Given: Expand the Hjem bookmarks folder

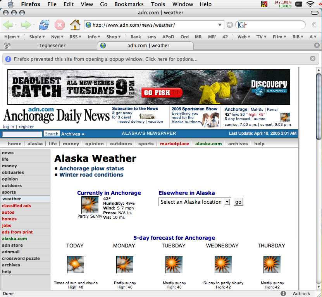Looking at the screenshot, I should point(12,37).
